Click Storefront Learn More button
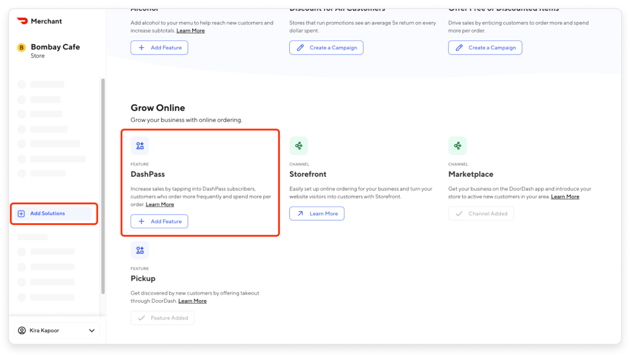630x360 pixels. pos(317,214)
